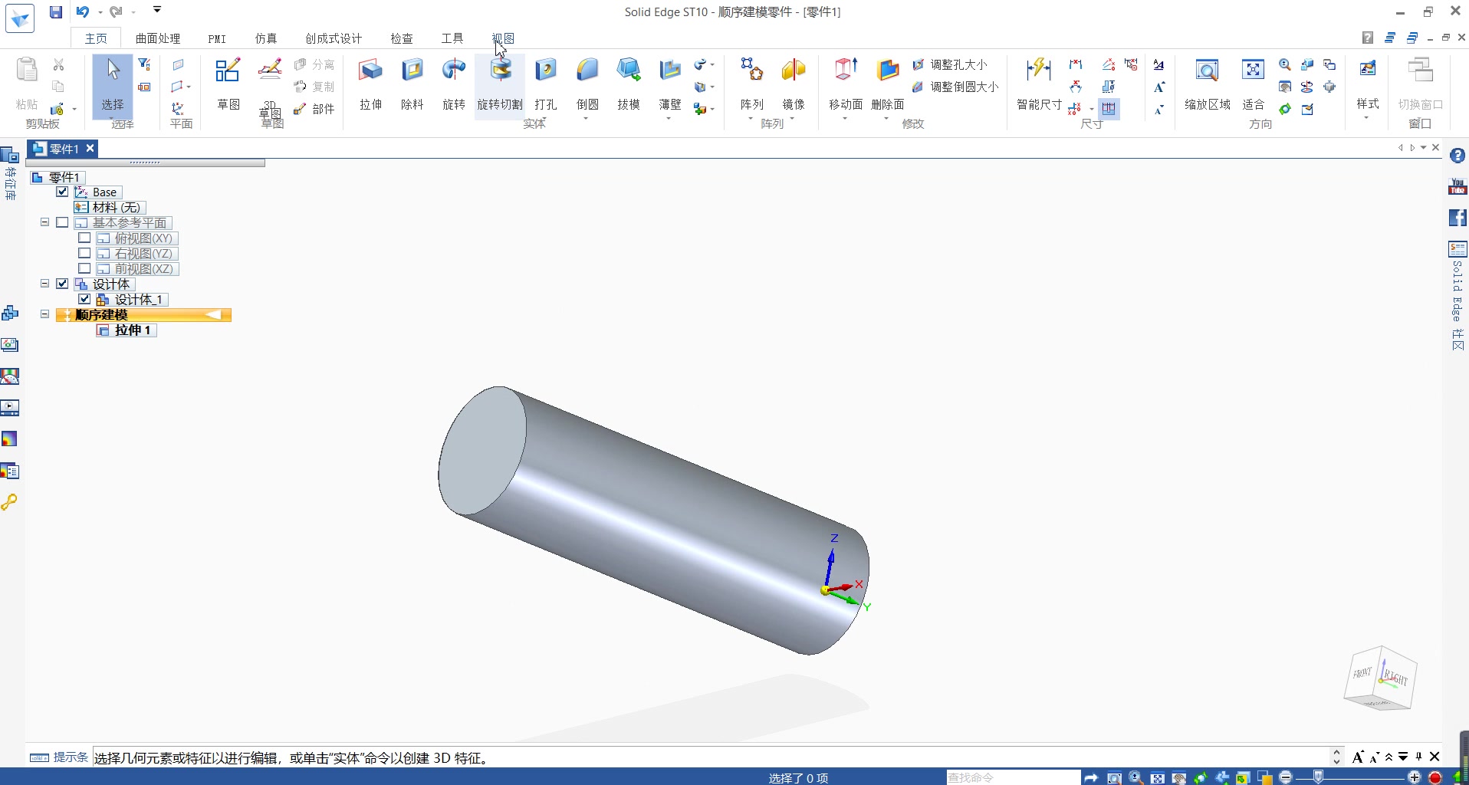
Task: Uncheck the Base feature checkbox
Action: point(62,192)
